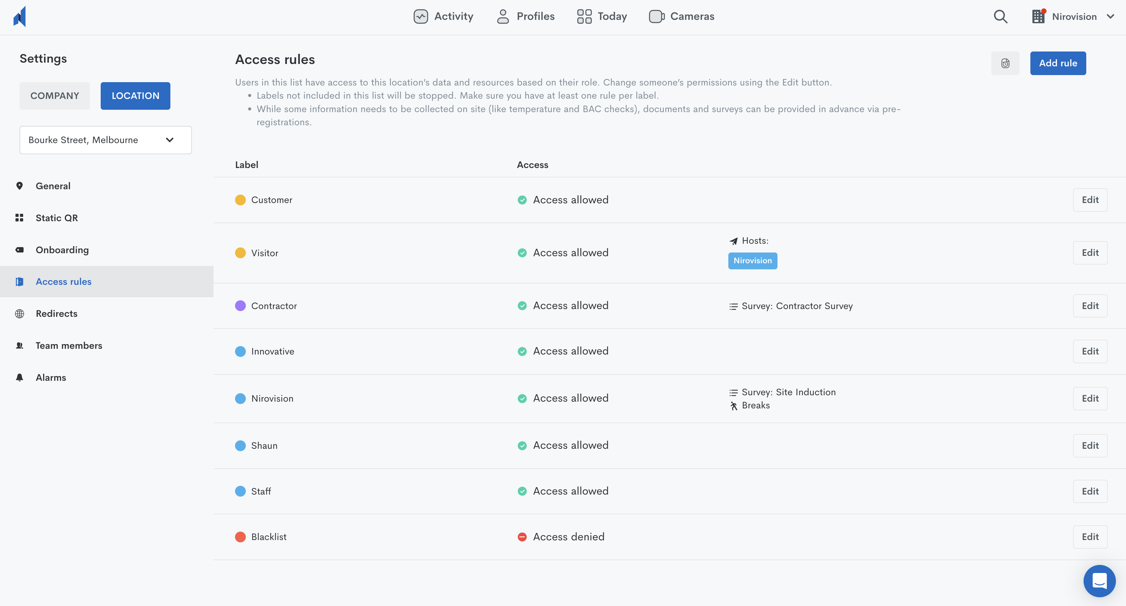Click the Onboarding tag icon
Image resolution: width=1126 pixels, height=606 pixels.
coord(19,250)
